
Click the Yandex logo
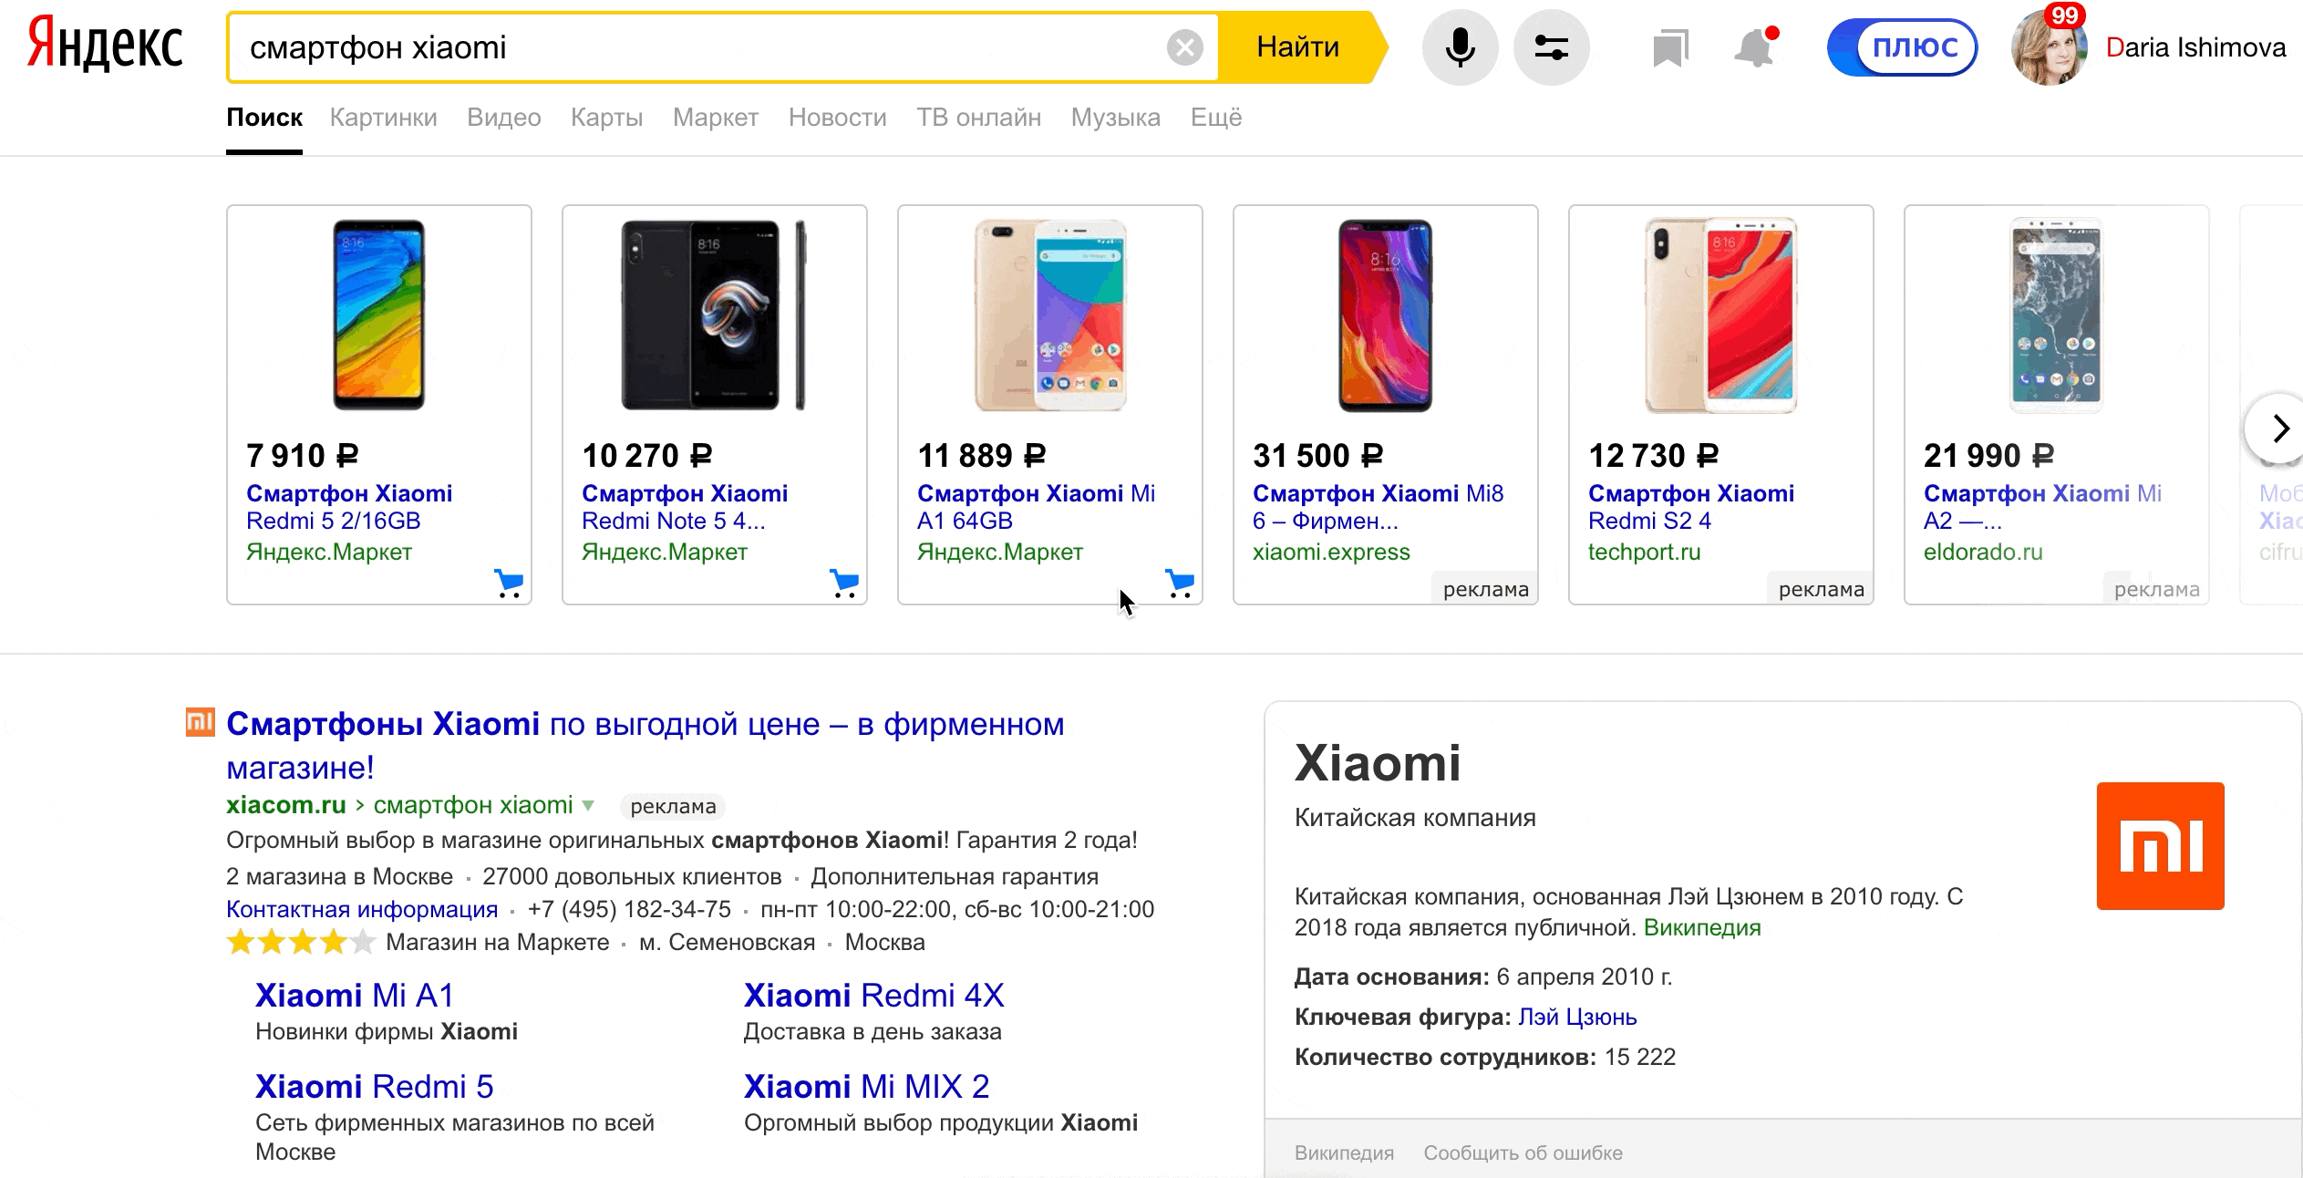(x=105, y=46)
